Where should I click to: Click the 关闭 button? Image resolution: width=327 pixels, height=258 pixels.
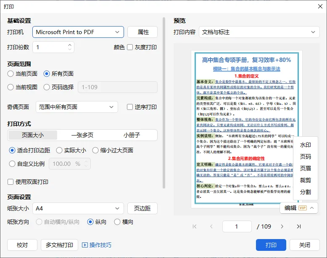(305, 245)
